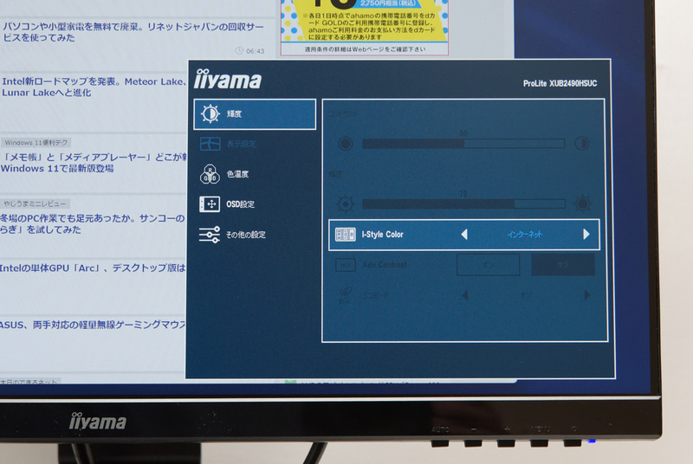Click the bright sun icon right of brightness bar

point(582,203)
